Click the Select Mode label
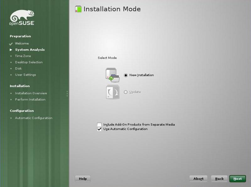The image size is (251, 187). [x=107, y=58]
